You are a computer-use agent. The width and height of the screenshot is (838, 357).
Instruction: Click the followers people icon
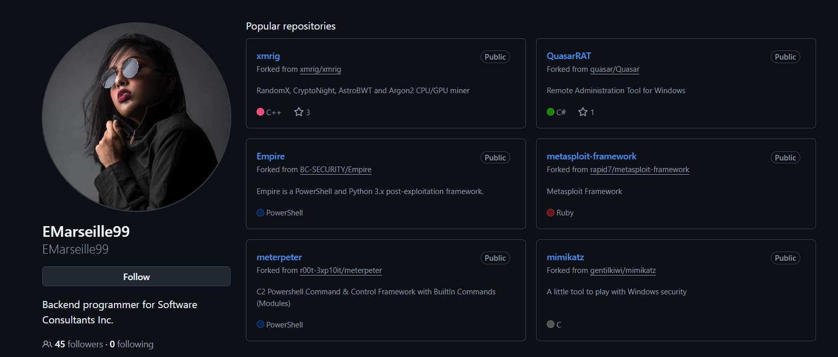click(x=47, y=344)
